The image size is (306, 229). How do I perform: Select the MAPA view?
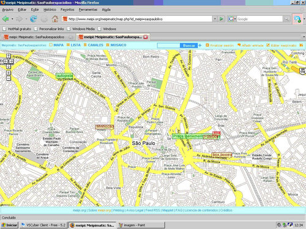point(56,45)
